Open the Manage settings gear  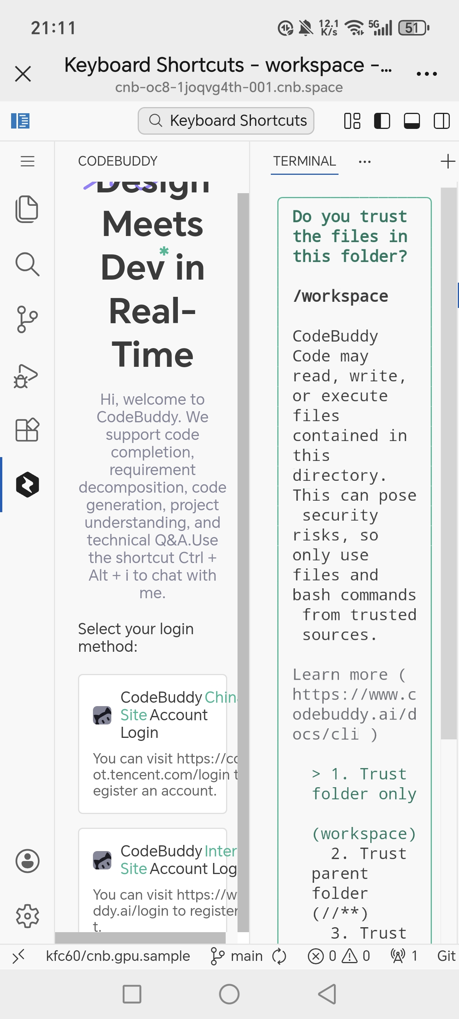[x=27, y=916]
